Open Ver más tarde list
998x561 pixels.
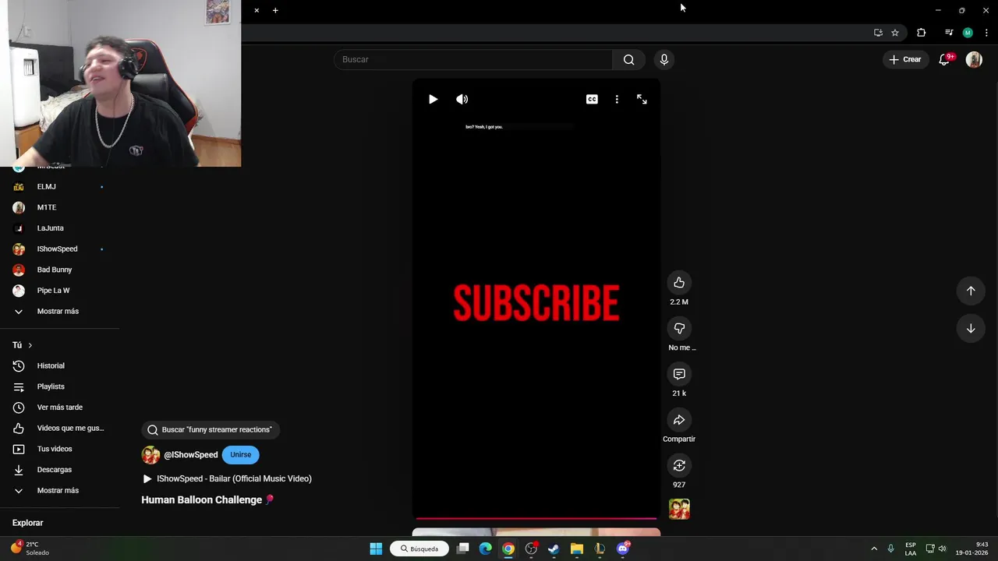click(x=59, y=408)
